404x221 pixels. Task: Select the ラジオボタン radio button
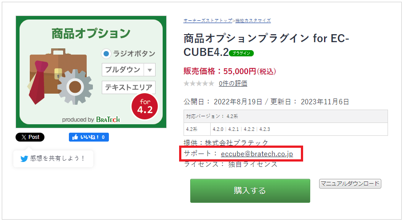(106, 54)
